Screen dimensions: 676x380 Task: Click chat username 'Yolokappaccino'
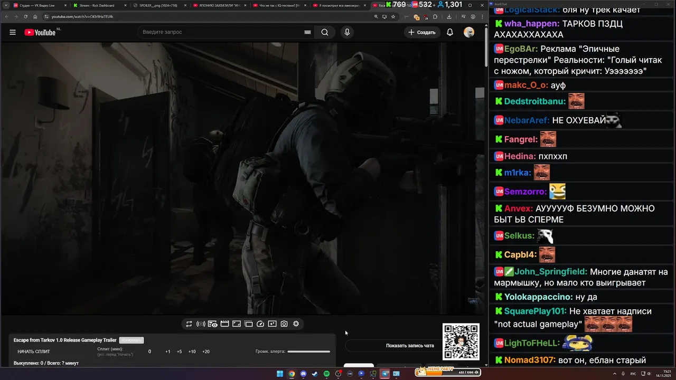coord(539,297)
